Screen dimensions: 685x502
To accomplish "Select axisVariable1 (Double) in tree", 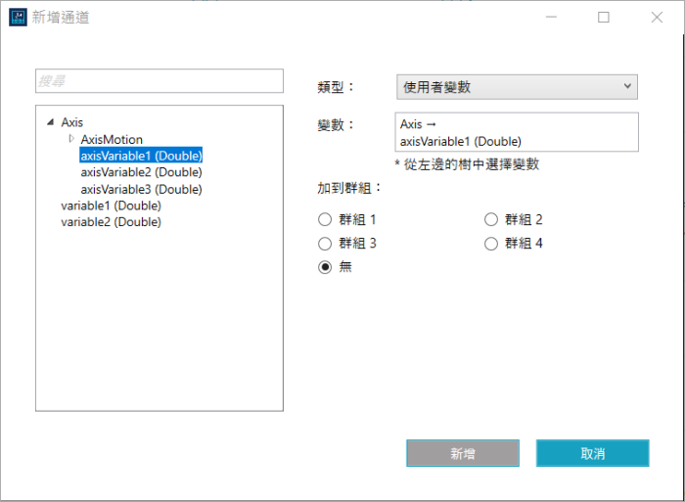I will 141,156.
